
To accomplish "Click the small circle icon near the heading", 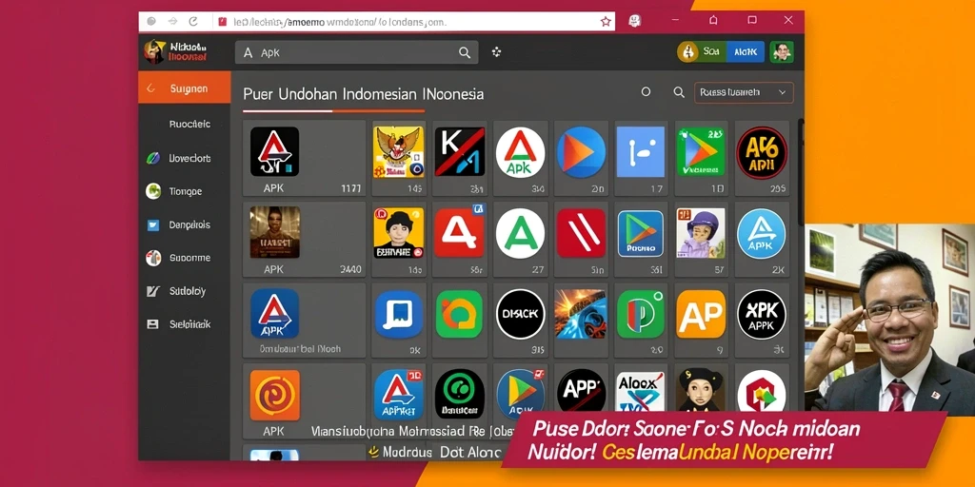I will tap(646, 92).
